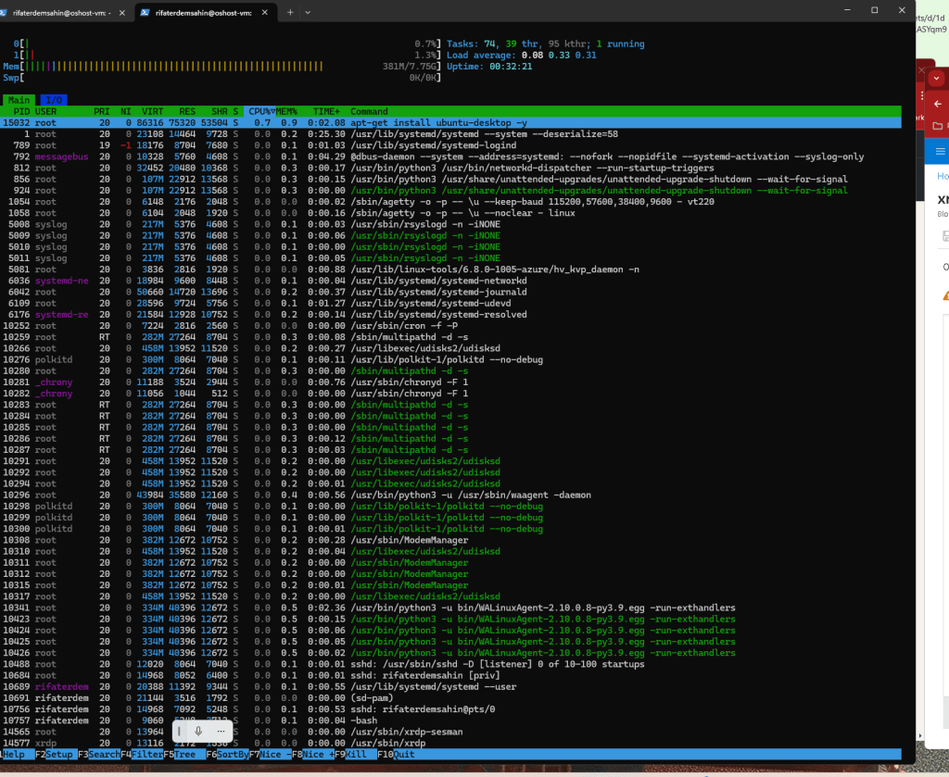Click the Mem usage meter bar
Screen dimensions: 949x777
coord(222,67)
